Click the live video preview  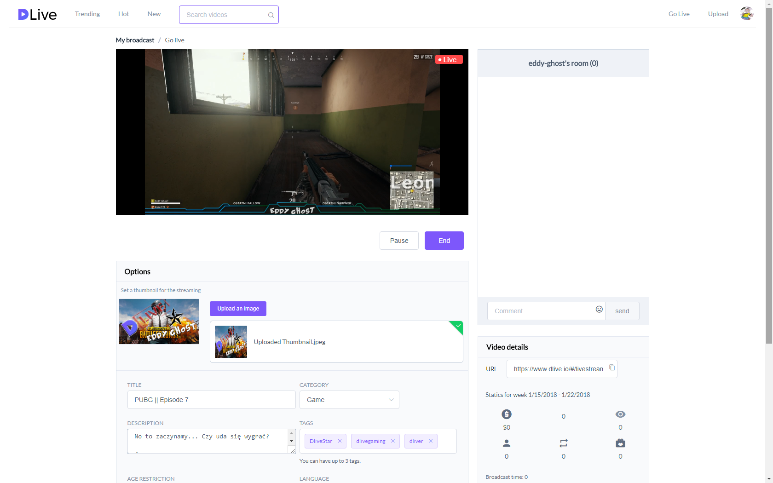click(x=292, y=132)
